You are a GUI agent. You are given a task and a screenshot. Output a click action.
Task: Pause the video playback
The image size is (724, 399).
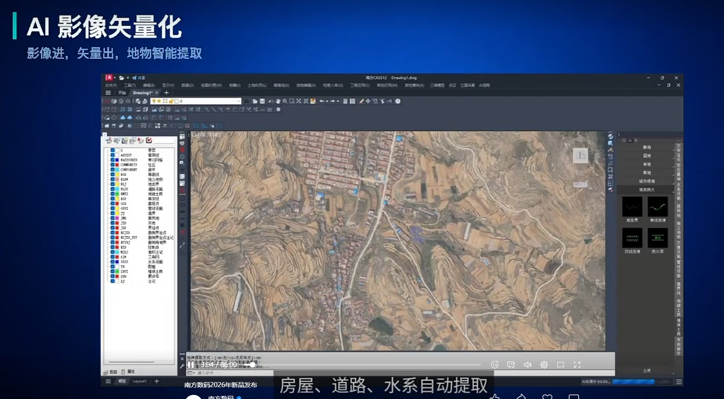(x=191, y=365)
